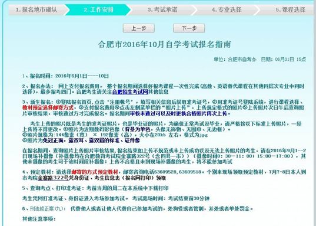Click the 单位: 合肥市自考办 text
316x226 pixels.
pyautogui.click(x=235, y=60)
